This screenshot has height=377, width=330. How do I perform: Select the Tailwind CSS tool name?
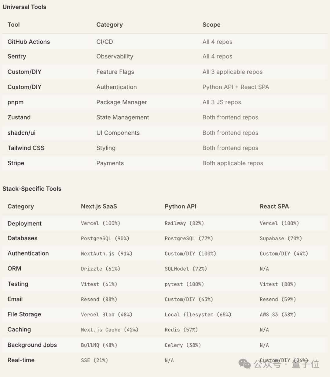tap(26, 148)
